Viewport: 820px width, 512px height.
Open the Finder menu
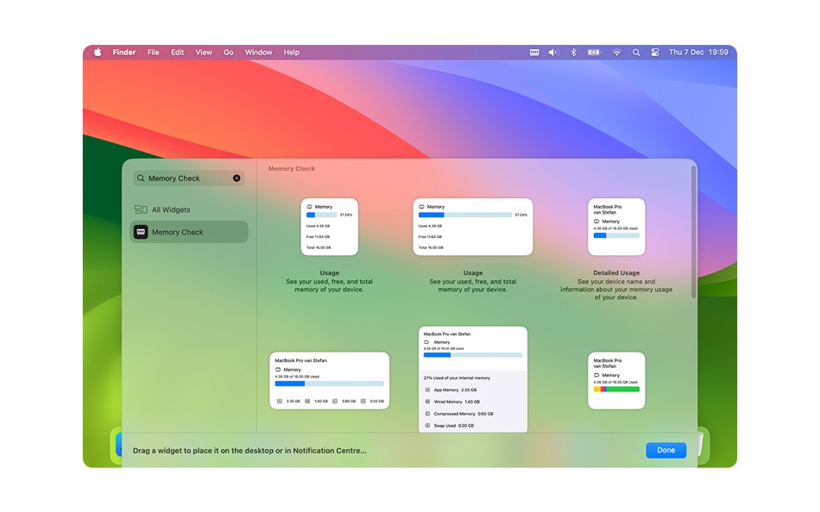pyautogui.click(x=124, y=53)
